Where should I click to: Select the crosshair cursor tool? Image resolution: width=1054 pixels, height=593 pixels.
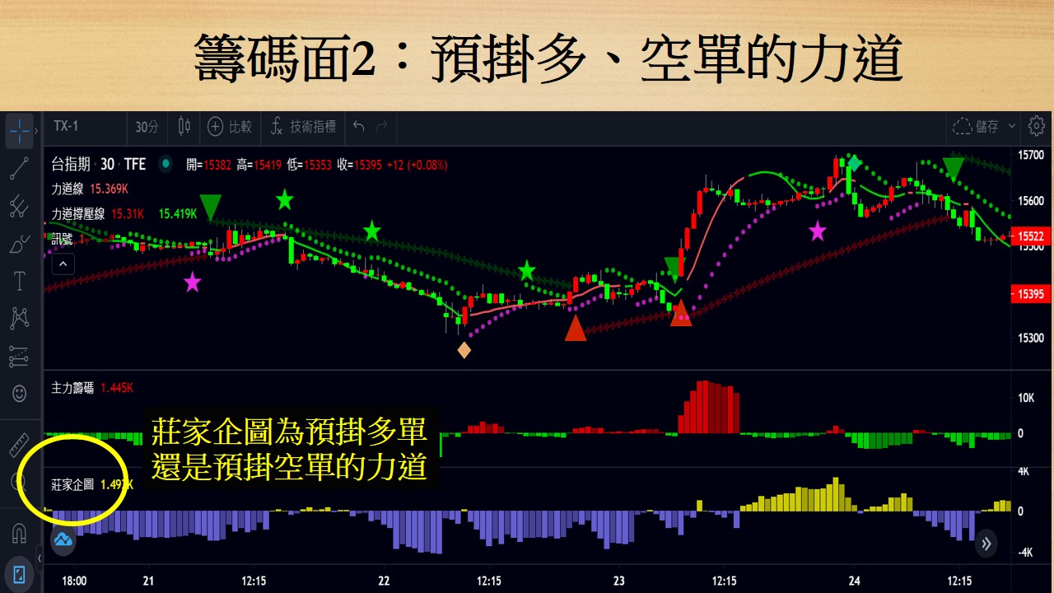(18, 131)
